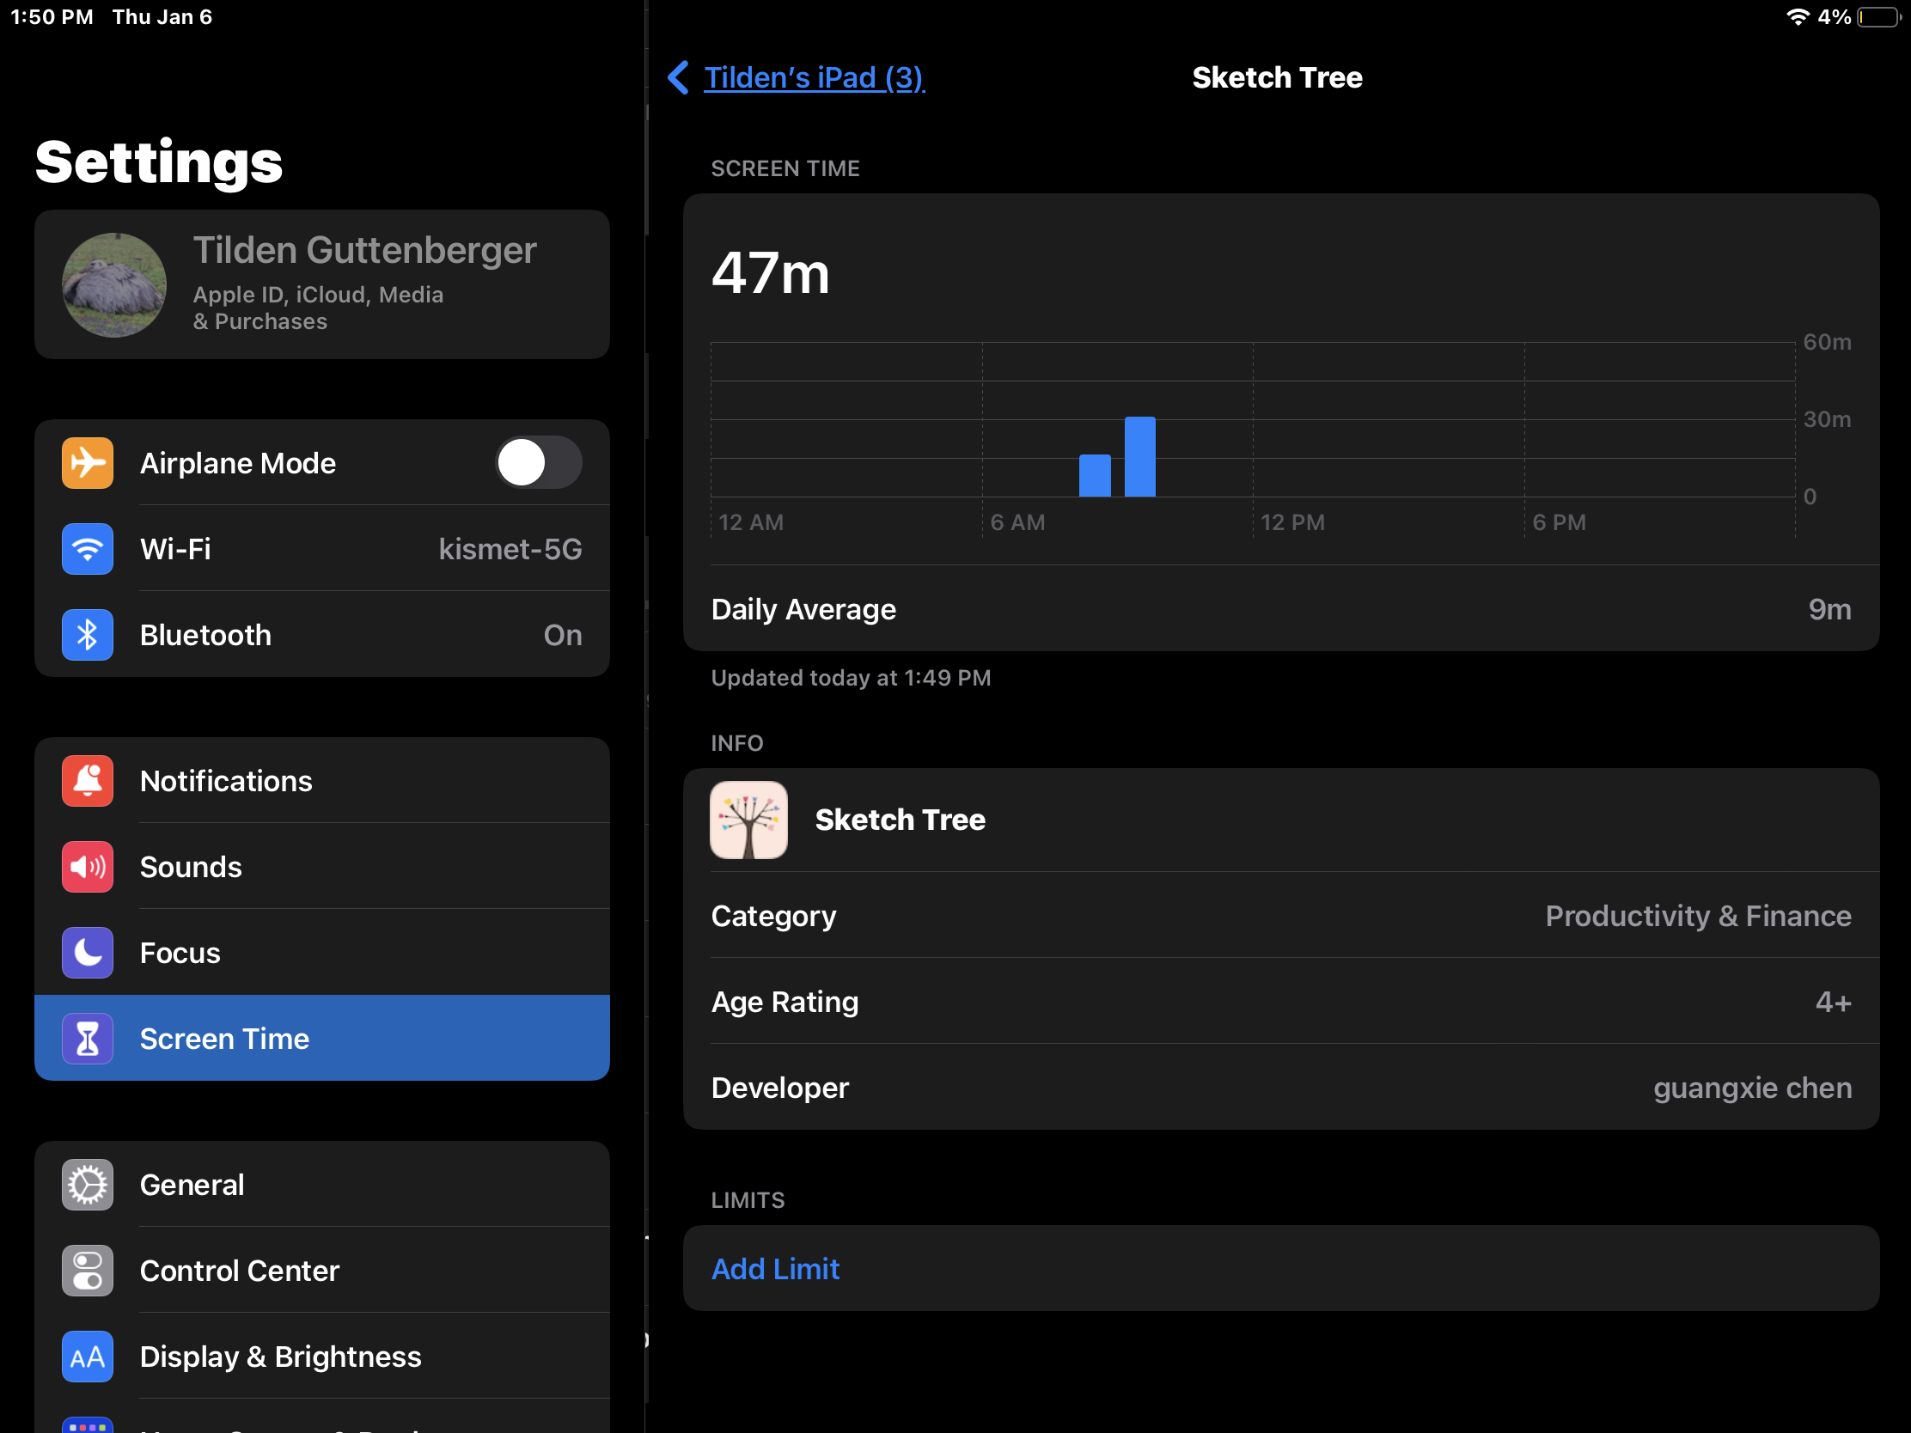The image size is (1911, 1433).
Task: Go back to Tilden's iPad (3)
Action: point(814,77)
